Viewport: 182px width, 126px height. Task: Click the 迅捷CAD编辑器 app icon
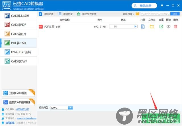click(6, 102)
